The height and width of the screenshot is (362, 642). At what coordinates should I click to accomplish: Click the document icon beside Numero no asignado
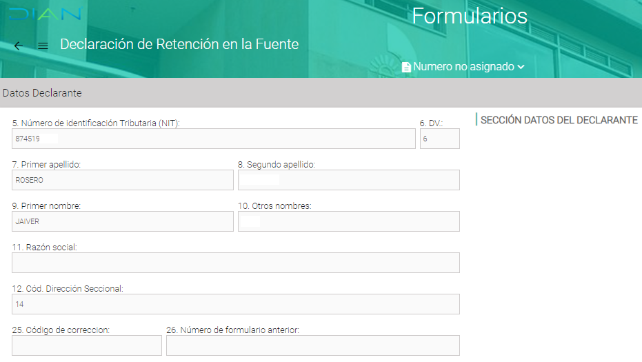[407, 67]
